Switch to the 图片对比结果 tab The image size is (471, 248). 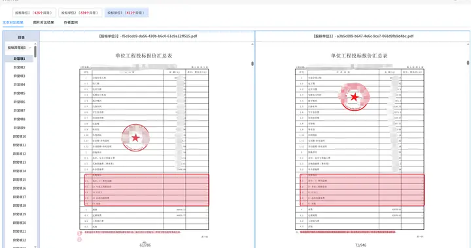coord(44,22)
